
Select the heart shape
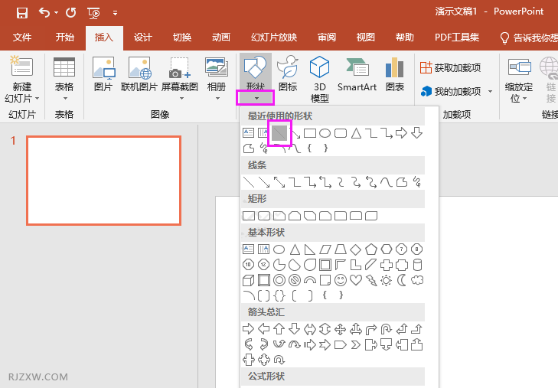[x=355, y=280]
